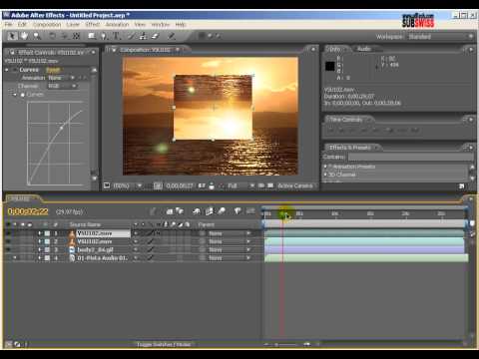The image size is (479, 359).
Task: Select the Type text tool
Action: [116, 36]
